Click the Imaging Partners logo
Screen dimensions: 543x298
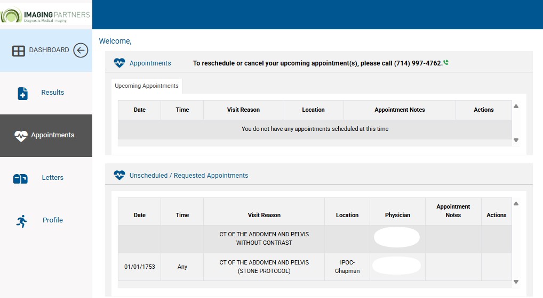[46, 14]
